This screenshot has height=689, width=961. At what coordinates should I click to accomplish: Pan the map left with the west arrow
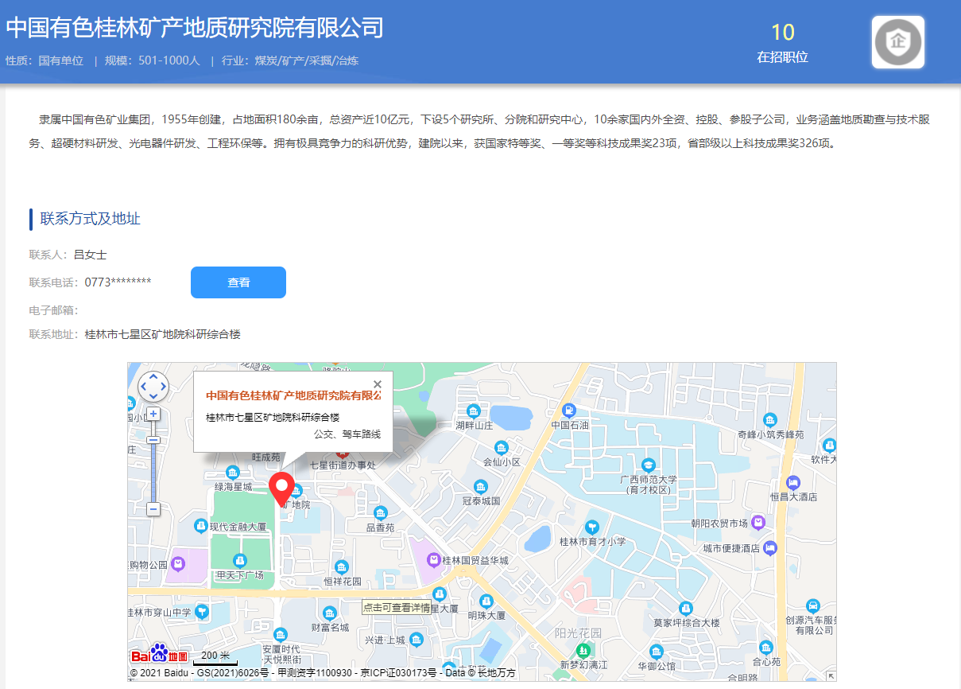(x=143, y=387)
